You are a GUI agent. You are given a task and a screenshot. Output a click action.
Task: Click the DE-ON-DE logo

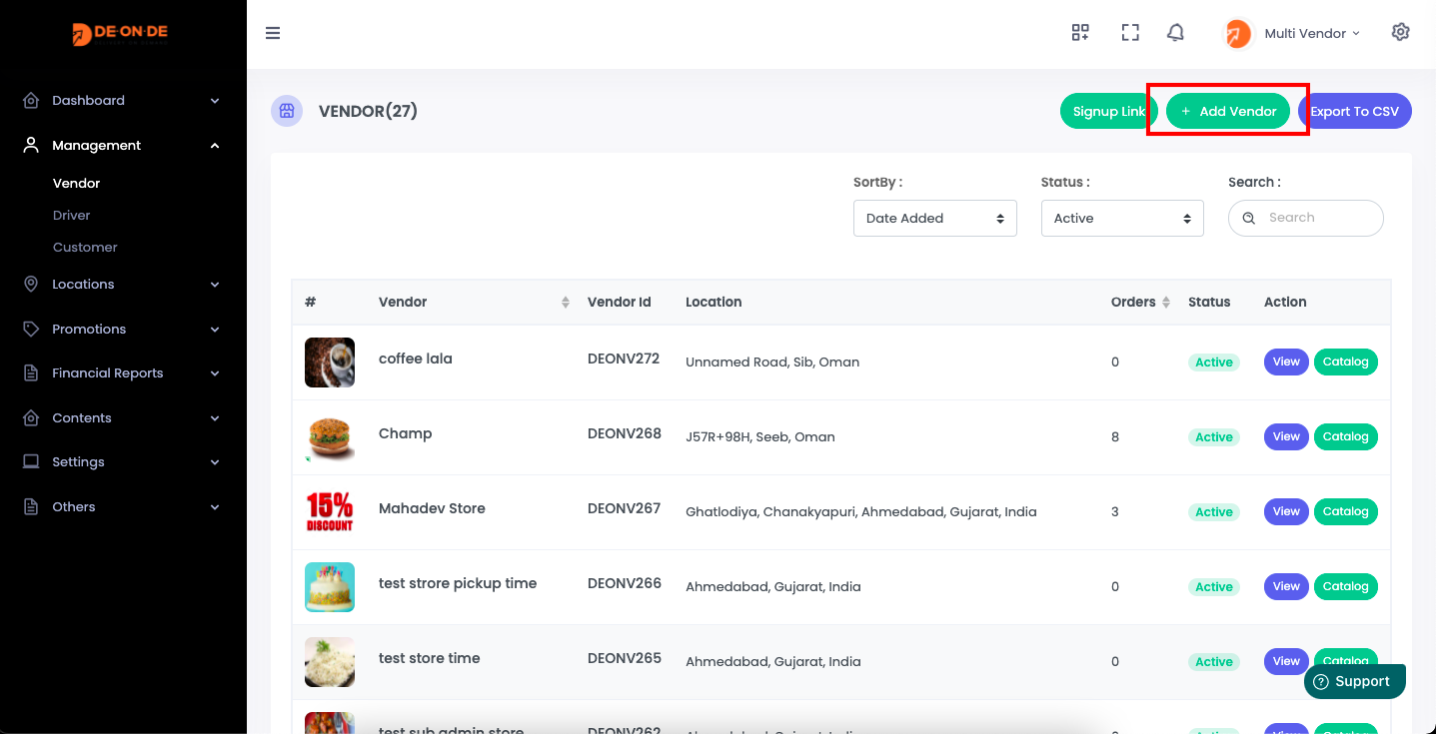point(121,34)
